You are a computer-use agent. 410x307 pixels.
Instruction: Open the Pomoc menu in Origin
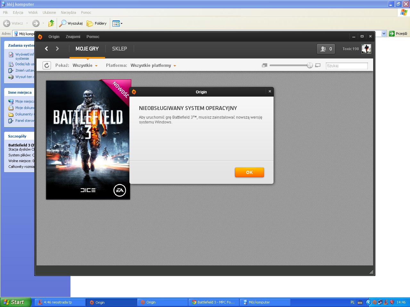93,37
